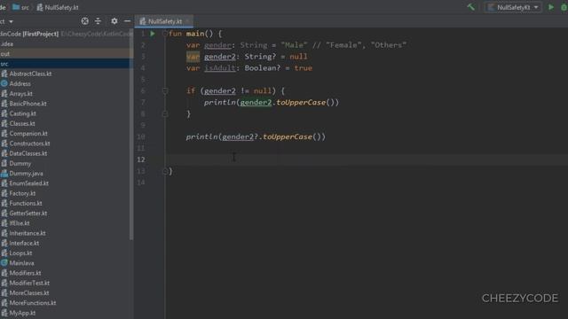Screen dimensions: 568x319
Task: Open Interface.kt file
Action: point(24,243)
